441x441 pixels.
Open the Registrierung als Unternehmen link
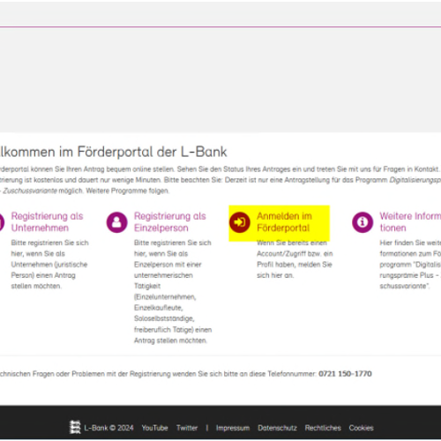[x=47, y=222]
